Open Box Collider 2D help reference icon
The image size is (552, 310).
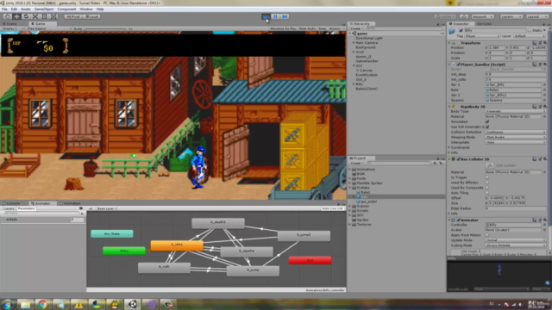535,159
